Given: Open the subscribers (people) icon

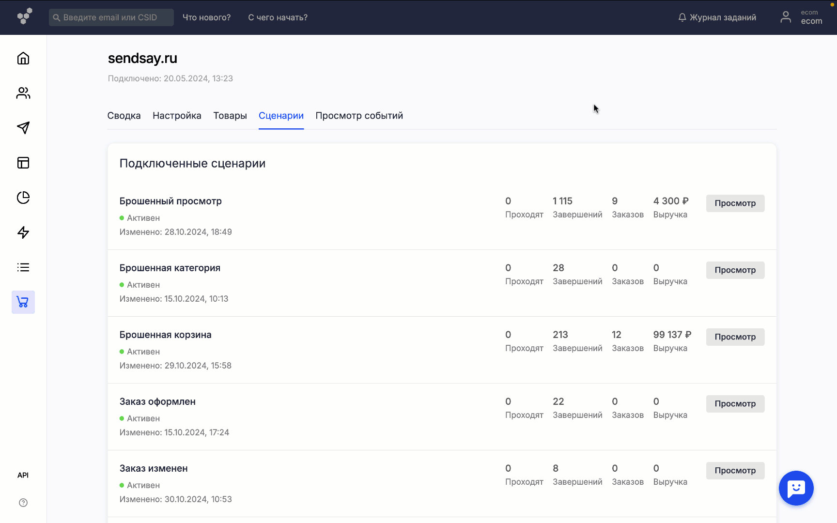Looking at the screenshot, I should 23,93.
